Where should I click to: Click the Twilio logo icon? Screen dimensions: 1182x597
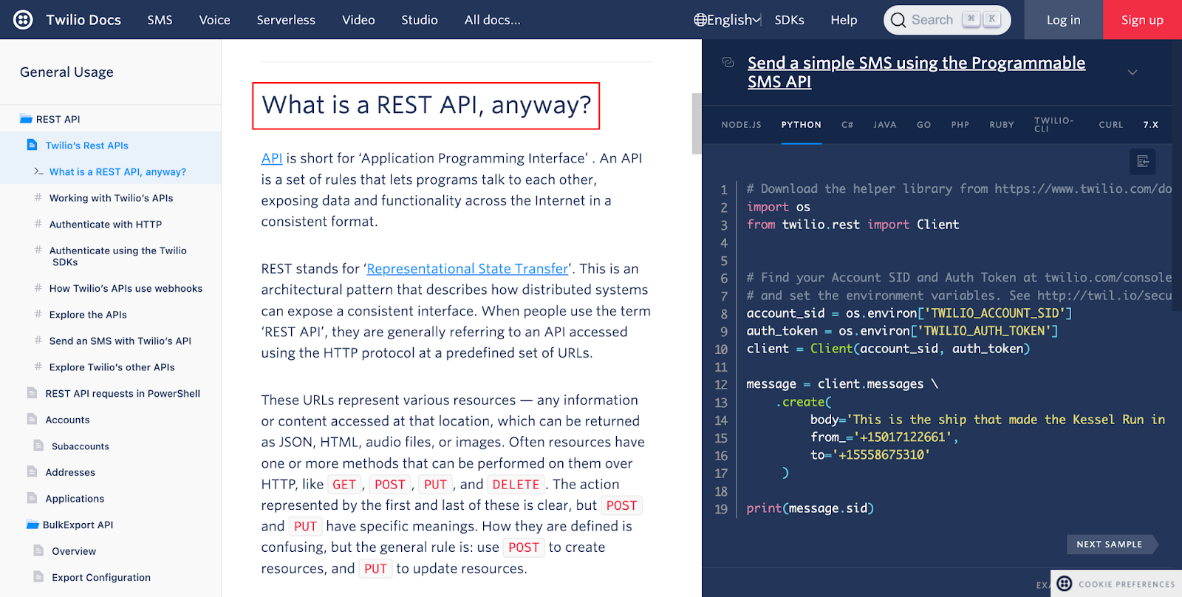24,20
